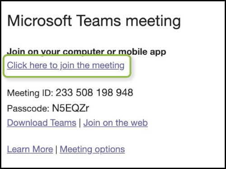Click the 'Meeting ID:' label text

coord(30,93)
